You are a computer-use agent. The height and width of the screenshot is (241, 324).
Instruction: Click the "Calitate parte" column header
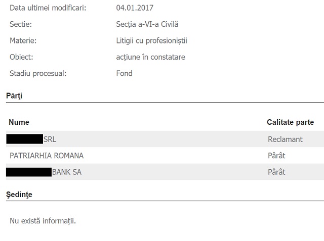tap(290, 122)
